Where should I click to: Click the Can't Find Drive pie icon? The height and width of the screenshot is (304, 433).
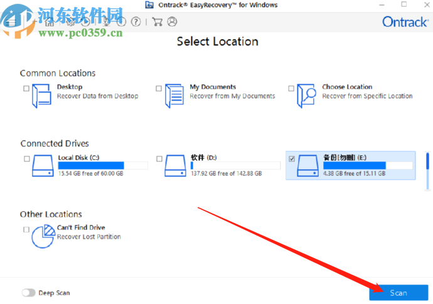[43, 236]
